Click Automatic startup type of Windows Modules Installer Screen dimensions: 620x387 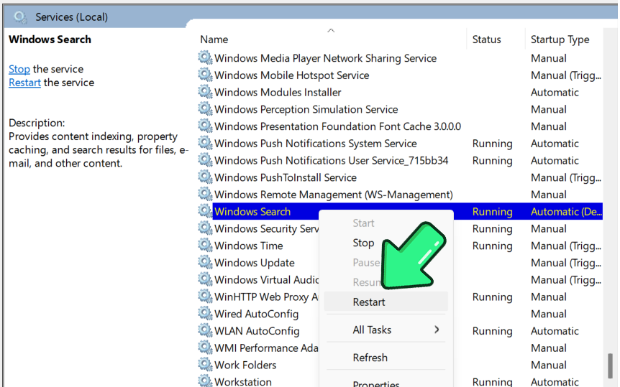tap(555, 92)
